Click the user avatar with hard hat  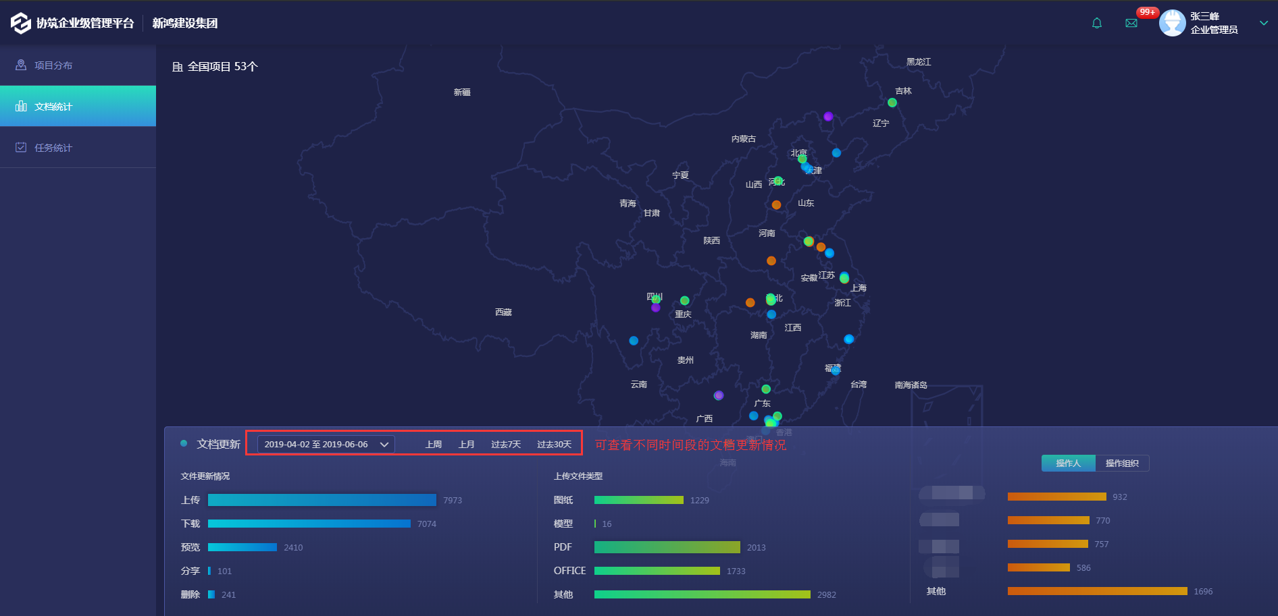(x=1172, y=23)
